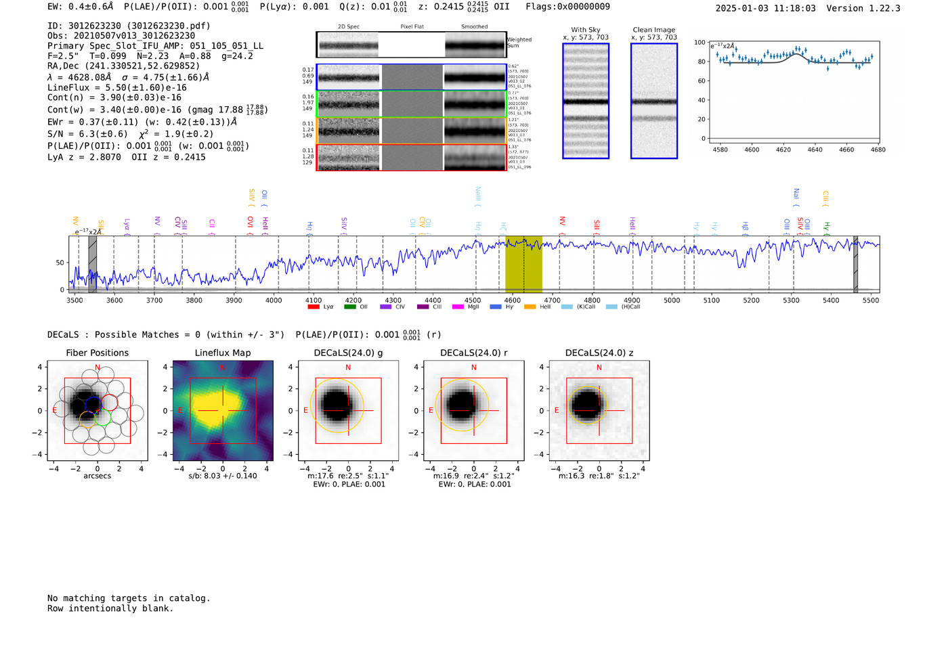Click the '2D Spec' column header
Screen dimensions: 948x645
(349, 27)
